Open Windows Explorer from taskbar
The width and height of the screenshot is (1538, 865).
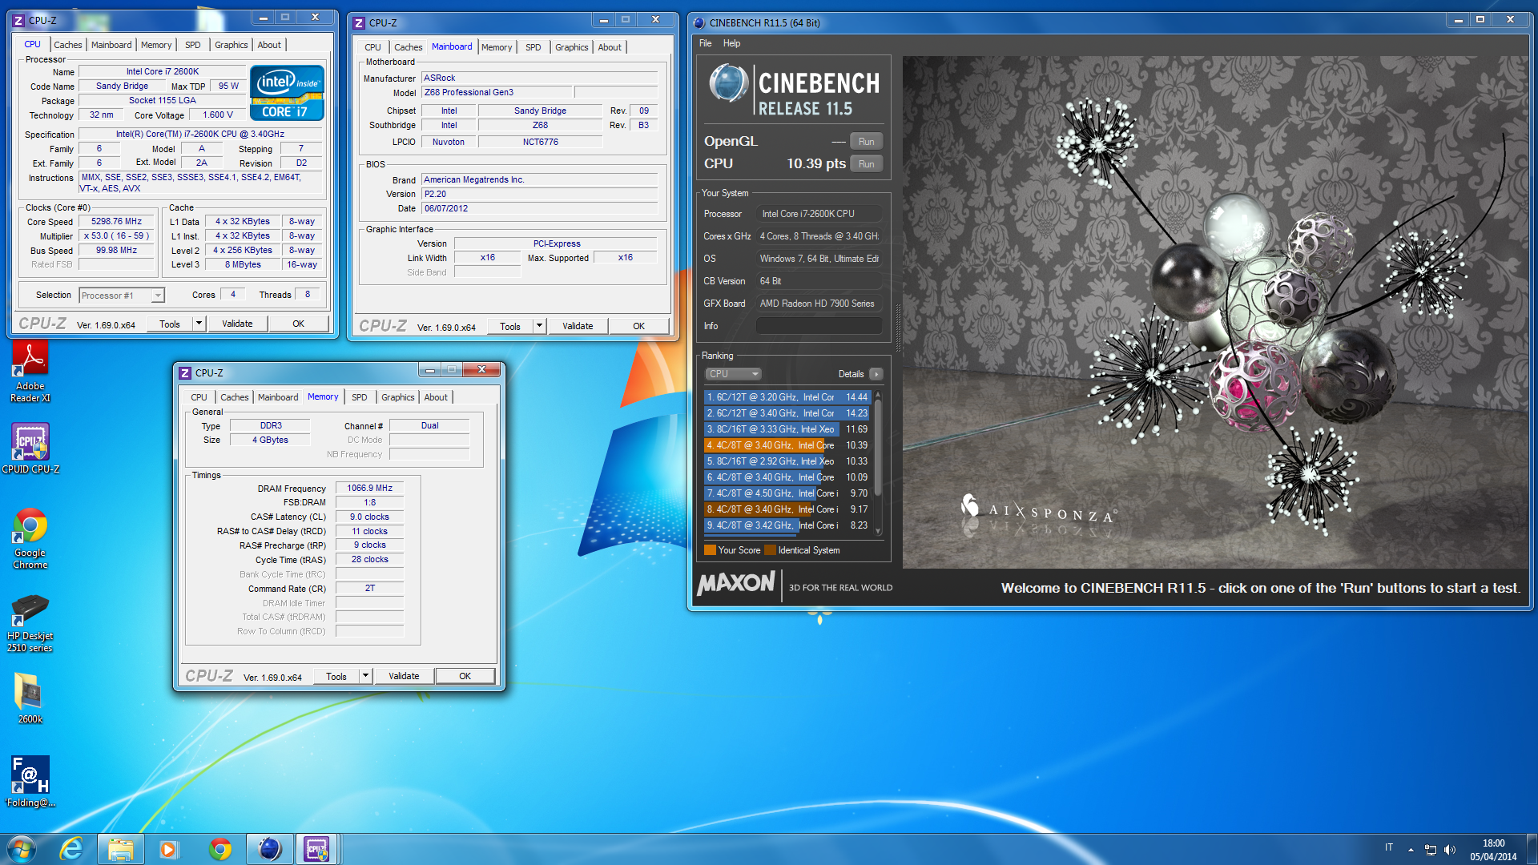[x=120, y=849]
